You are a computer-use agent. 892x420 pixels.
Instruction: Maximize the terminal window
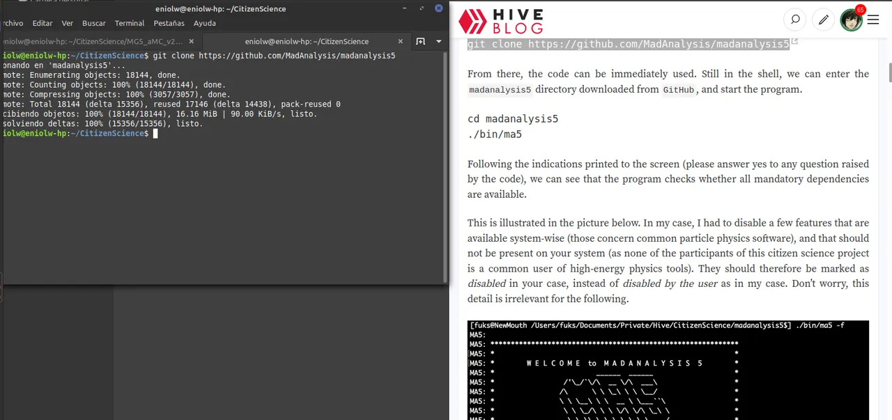click(422, 8)
